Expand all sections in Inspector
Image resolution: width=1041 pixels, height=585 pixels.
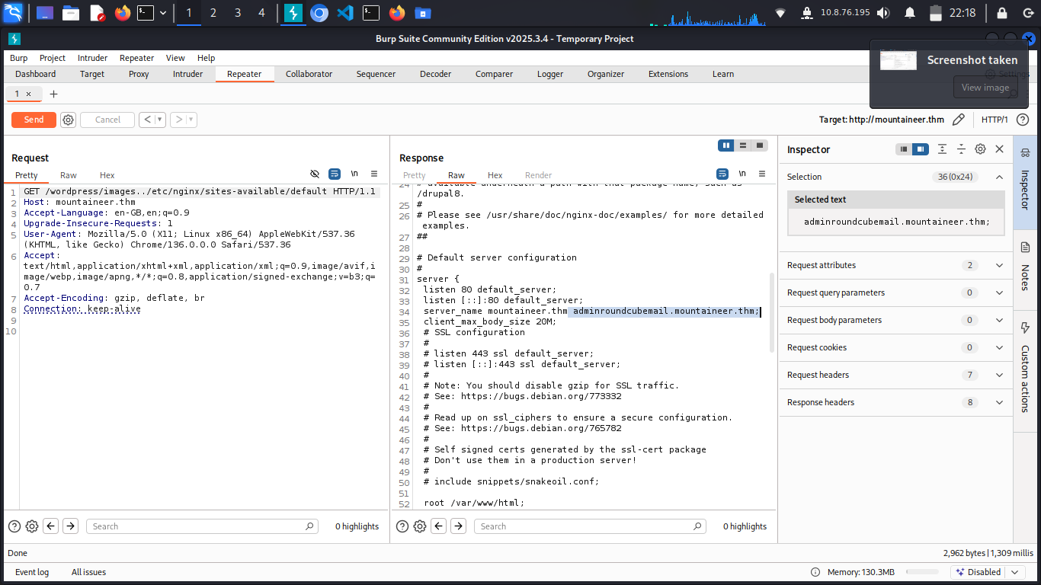coord(943,149)
